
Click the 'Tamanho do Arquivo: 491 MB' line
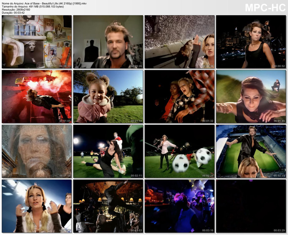pos(33,7)
